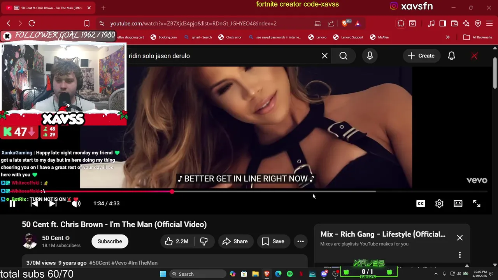Viewport: 498px width, 280px height.
Task: Dislike this video
Action: 203,241
